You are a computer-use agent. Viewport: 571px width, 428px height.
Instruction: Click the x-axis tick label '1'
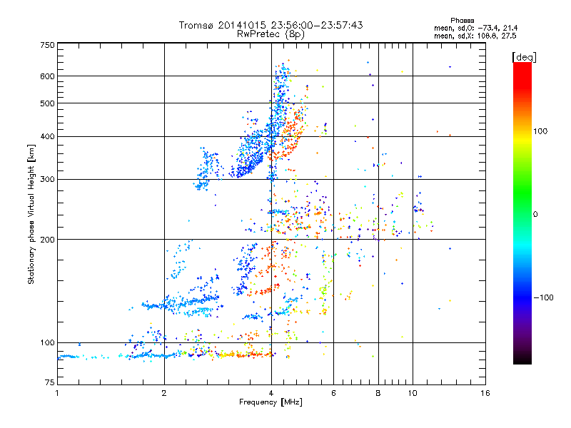[57, 393]
